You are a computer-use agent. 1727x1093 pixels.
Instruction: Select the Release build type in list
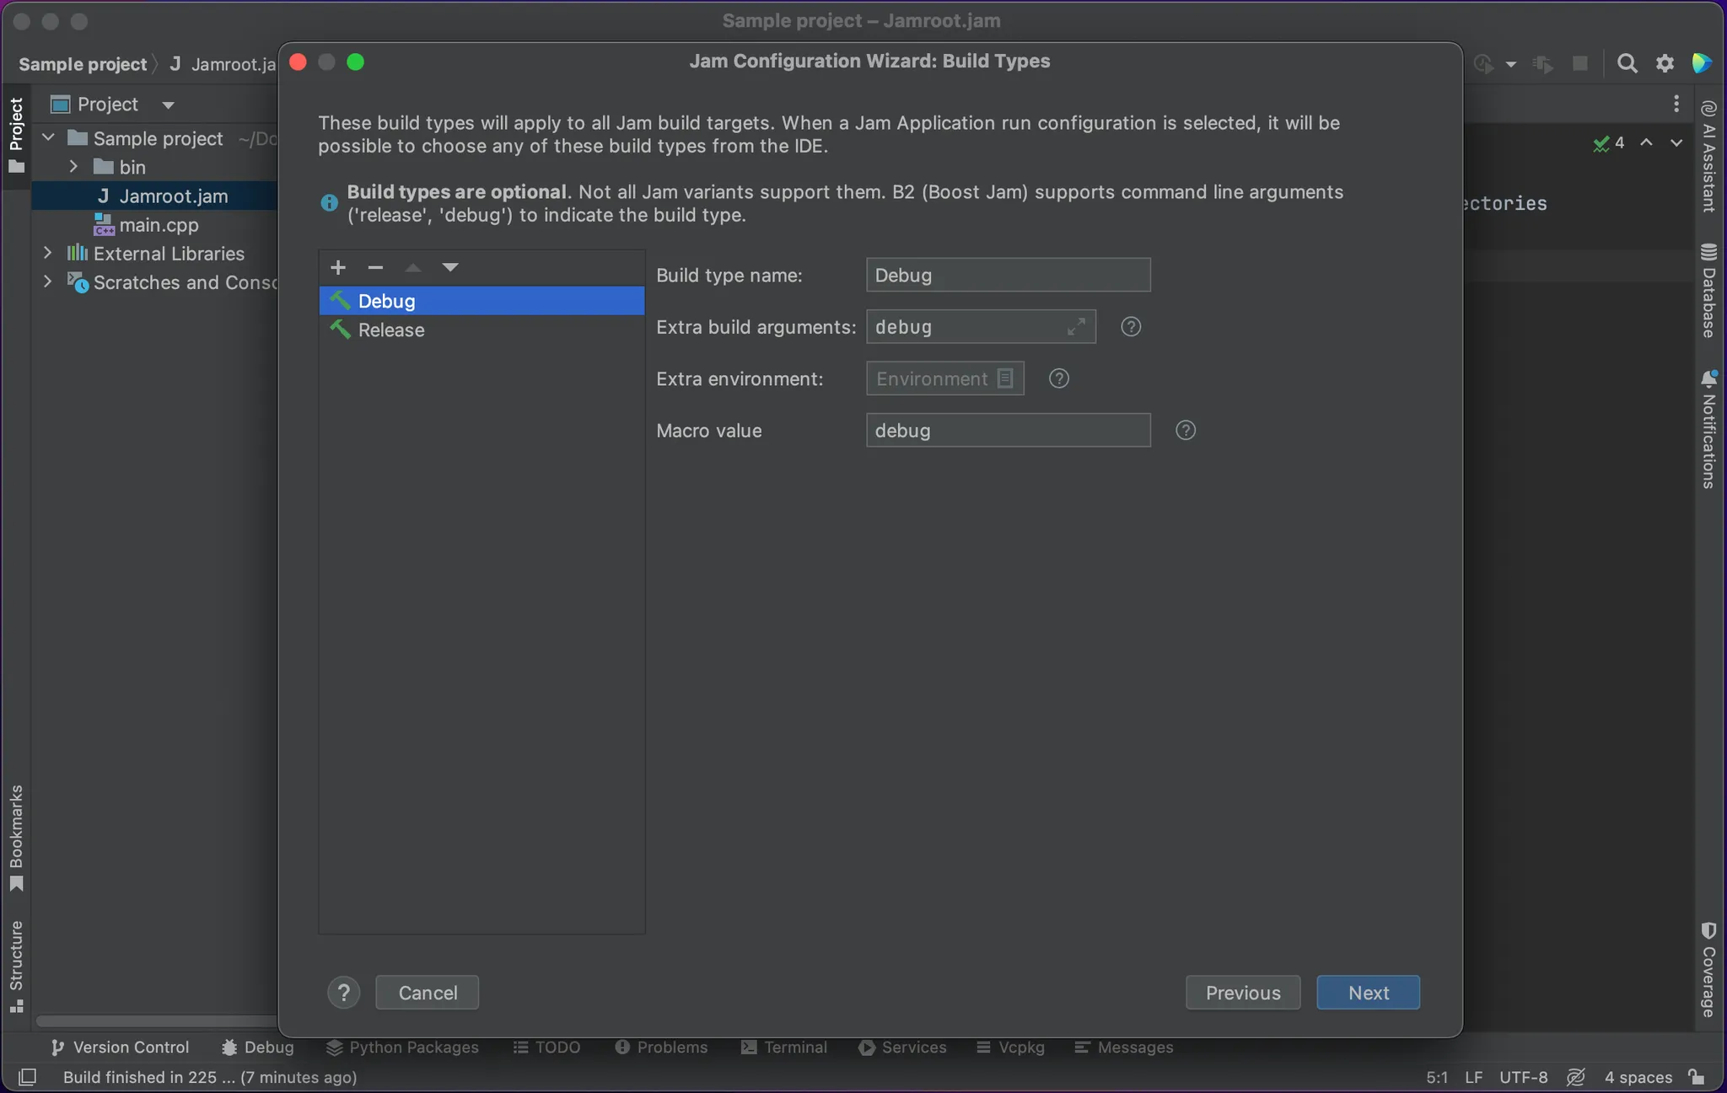pyautogui.click(x=482, y=330)
